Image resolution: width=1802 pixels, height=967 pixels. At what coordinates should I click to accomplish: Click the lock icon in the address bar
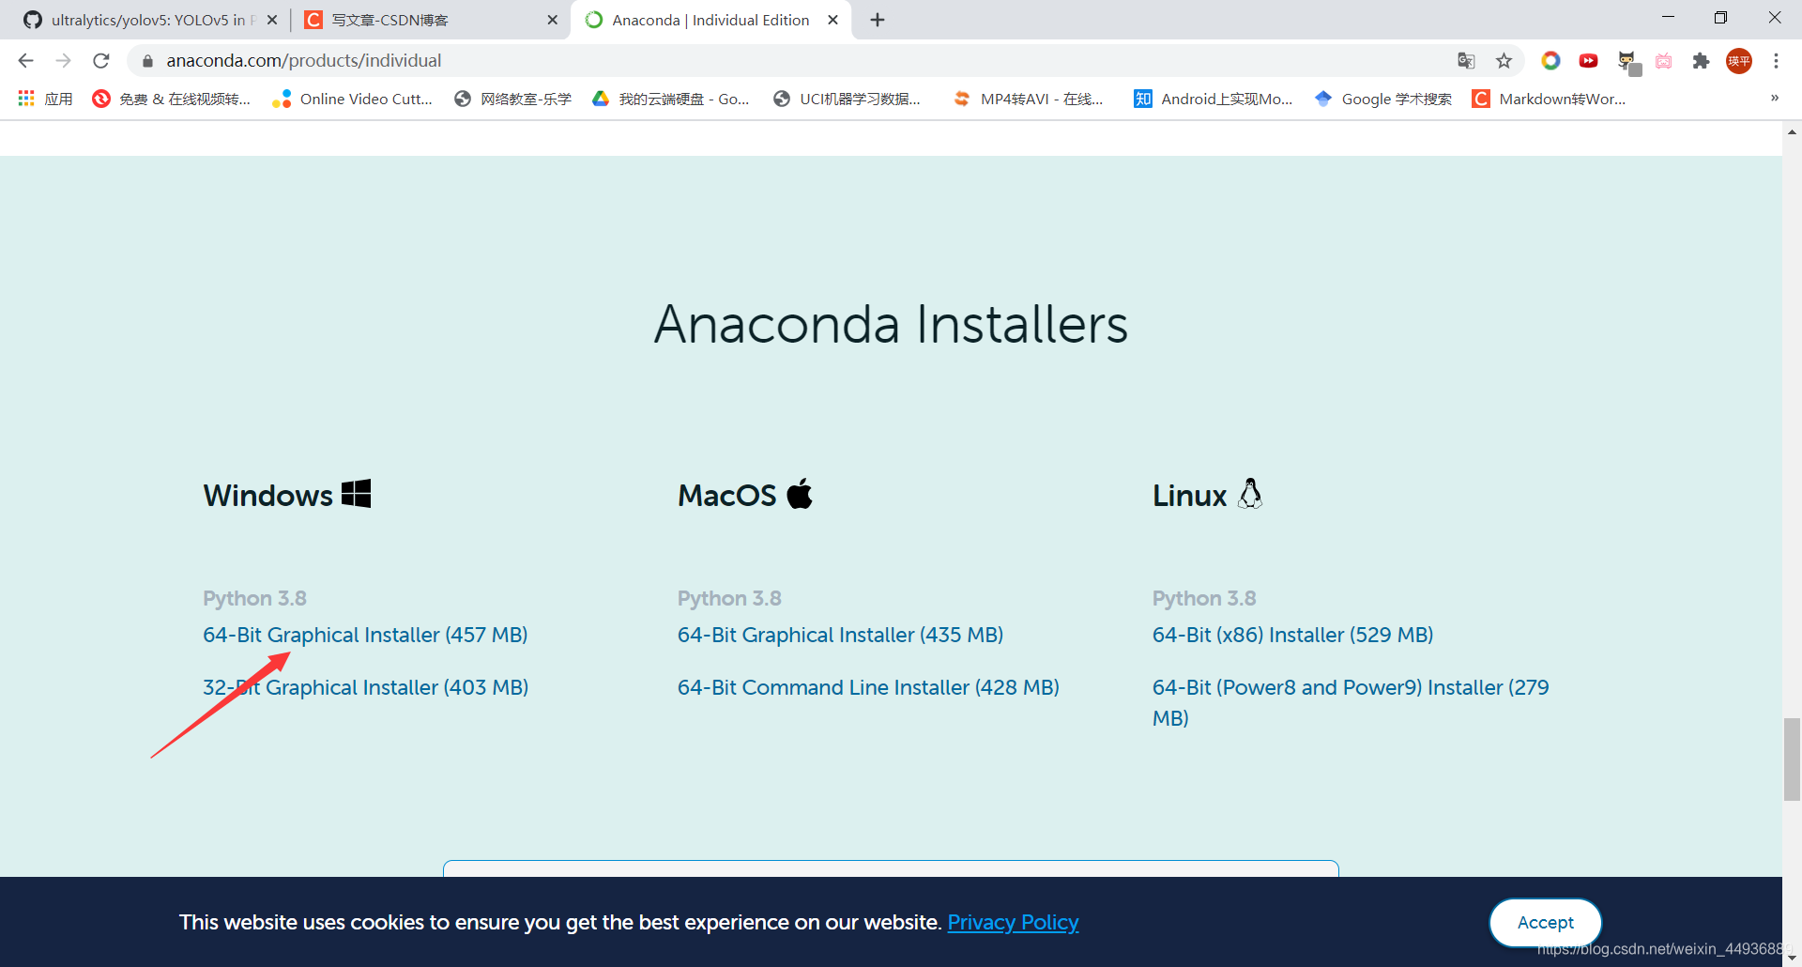click(147, 61)
